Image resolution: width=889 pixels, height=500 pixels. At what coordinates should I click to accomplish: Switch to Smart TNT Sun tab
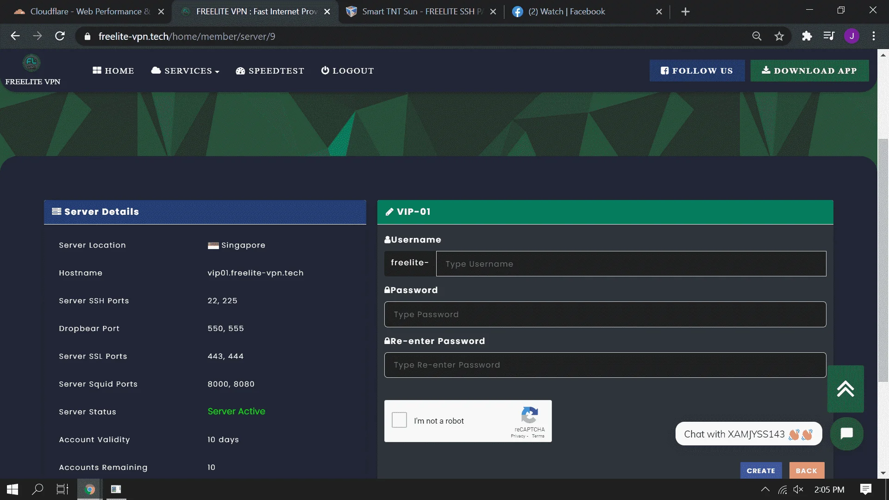click(420, 12)
